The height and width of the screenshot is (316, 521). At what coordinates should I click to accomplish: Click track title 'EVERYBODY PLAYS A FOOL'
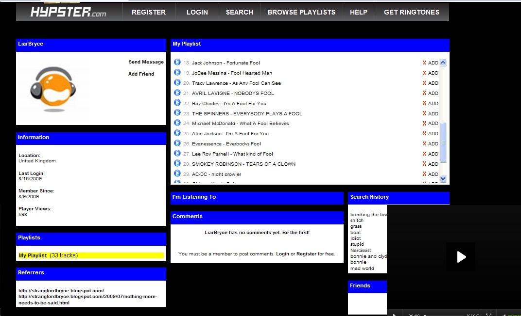pyautogui.click(x=268, y=113)
